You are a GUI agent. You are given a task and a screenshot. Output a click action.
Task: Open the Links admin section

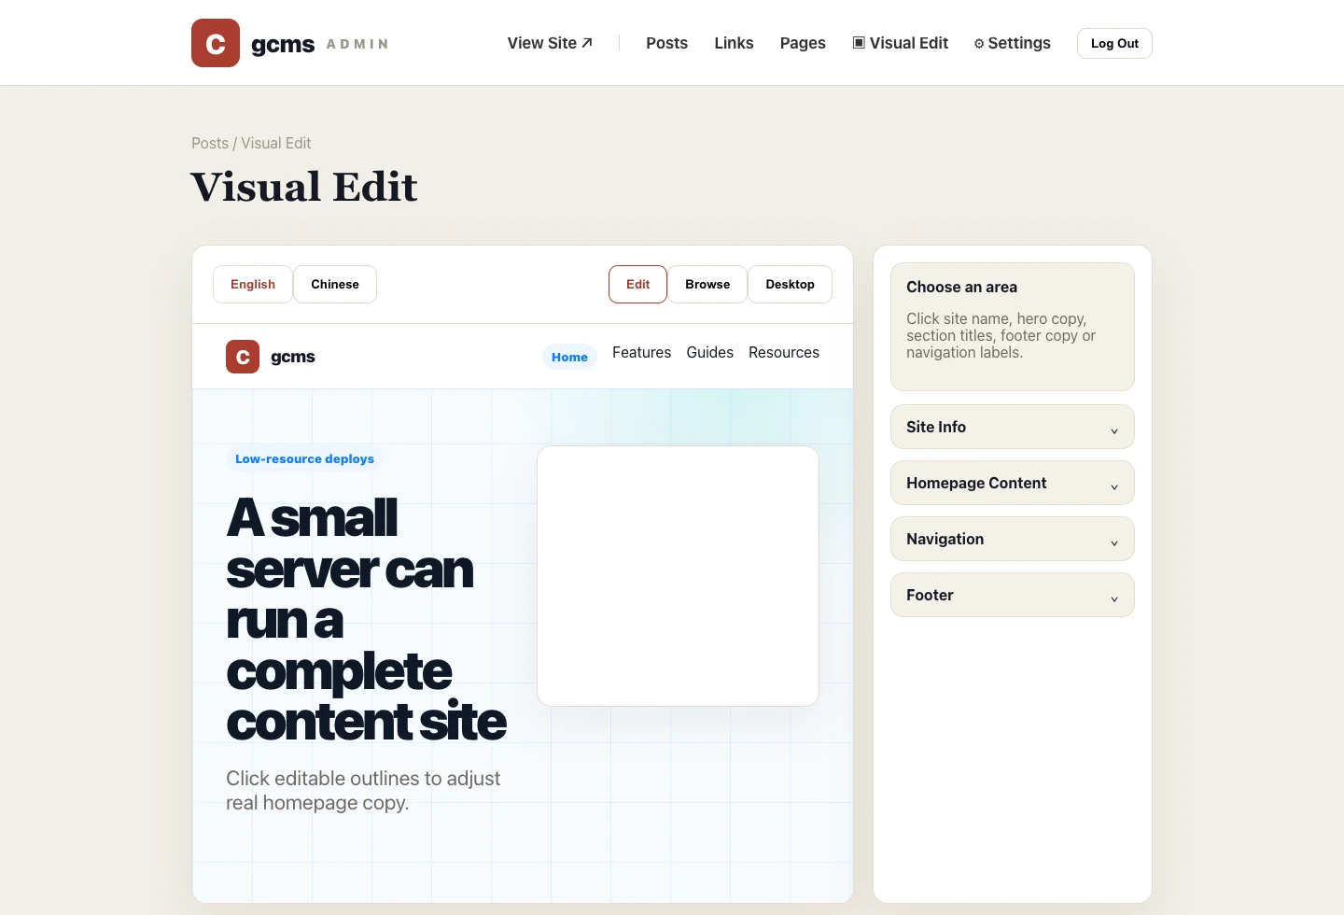(x=734, y=43)
